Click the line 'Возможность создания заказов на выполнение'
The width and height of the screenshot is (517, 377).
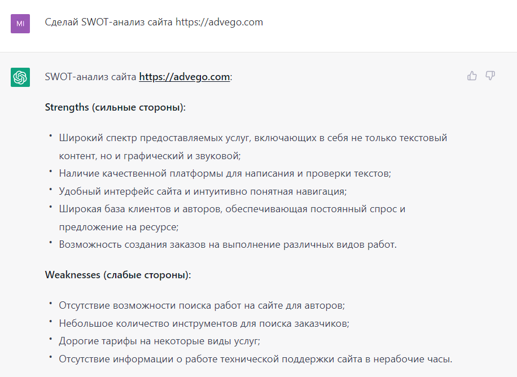pos(228,245)
